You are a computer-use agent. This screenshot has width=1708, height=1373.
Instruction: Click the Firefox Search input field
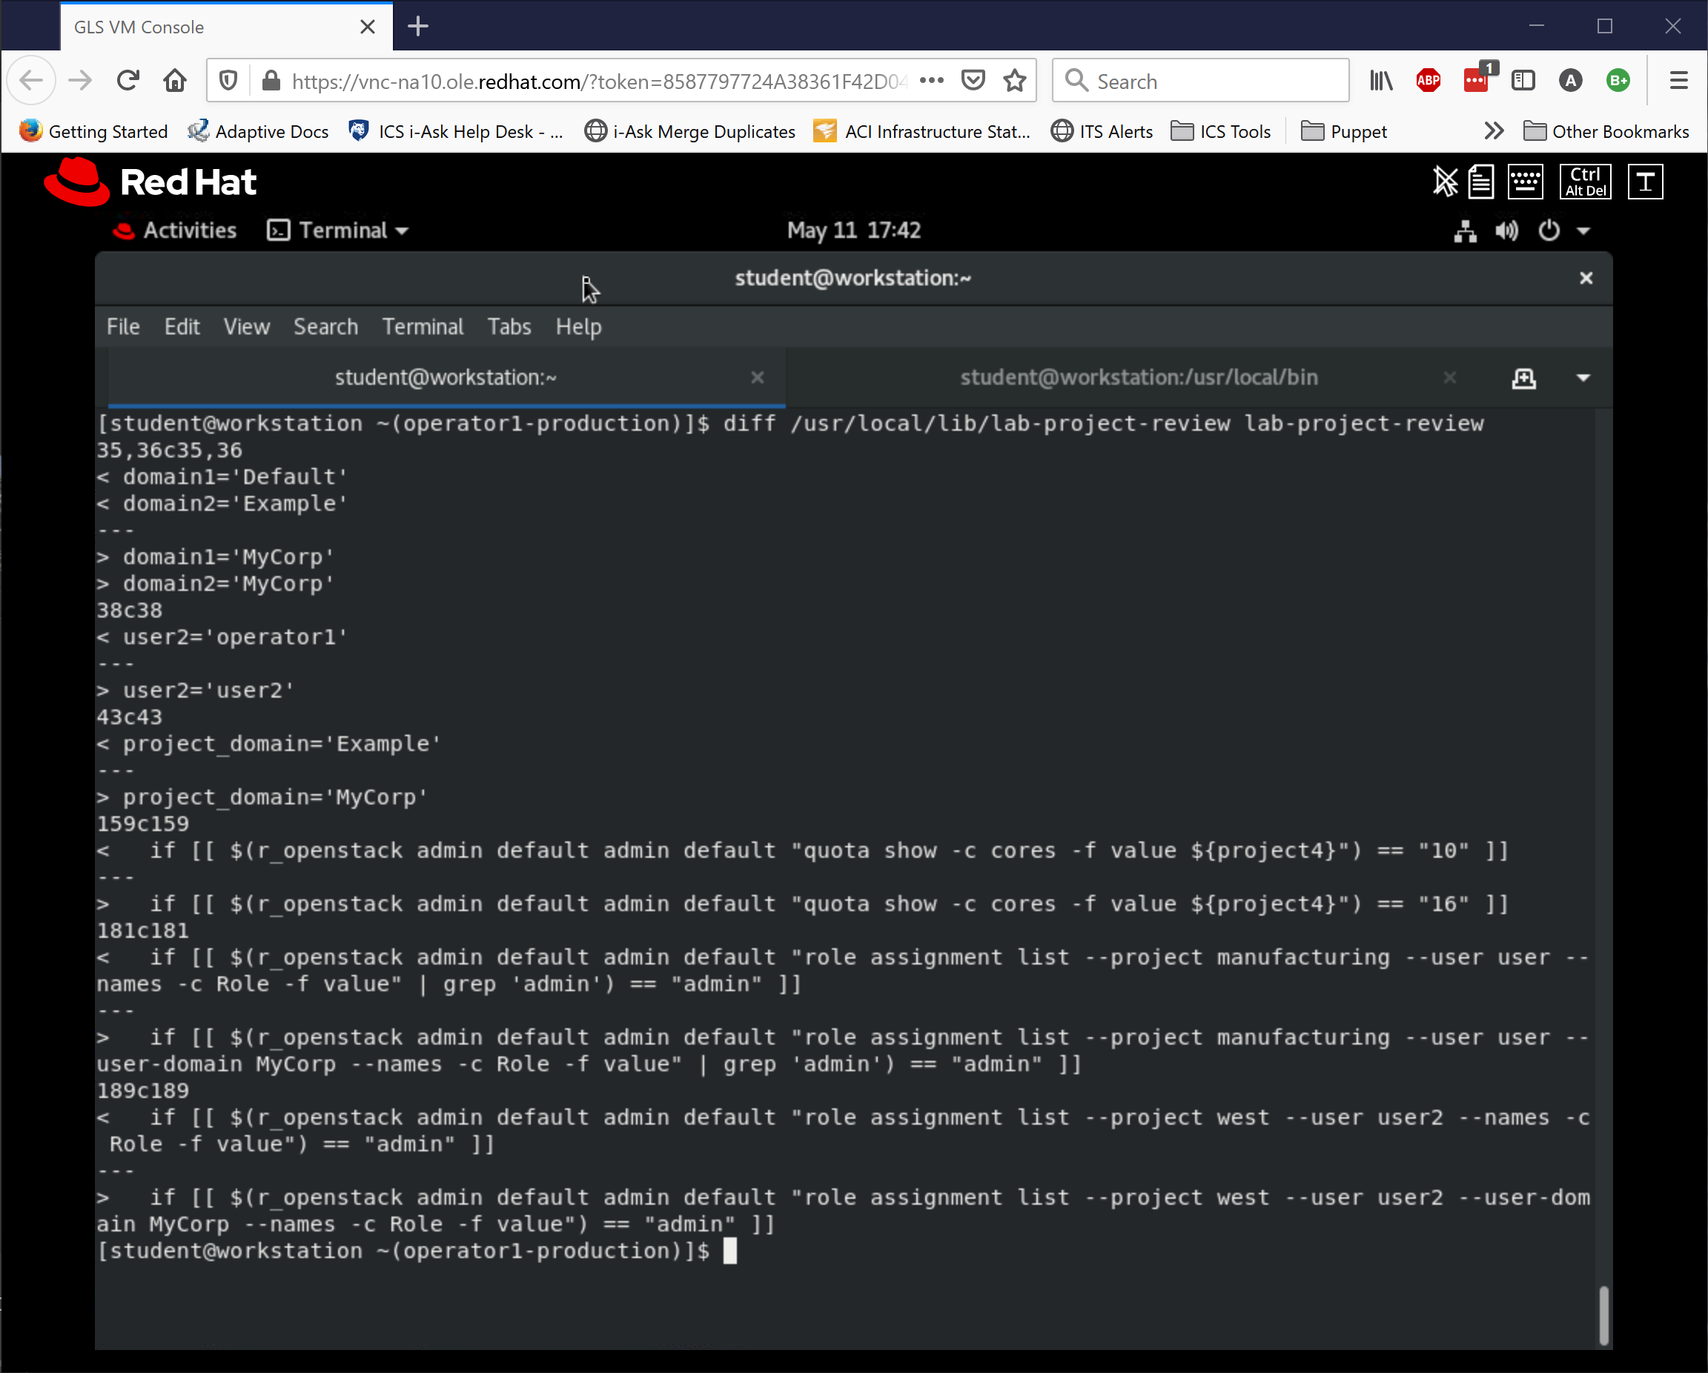pyautogui.click(x=1212, y=81)
